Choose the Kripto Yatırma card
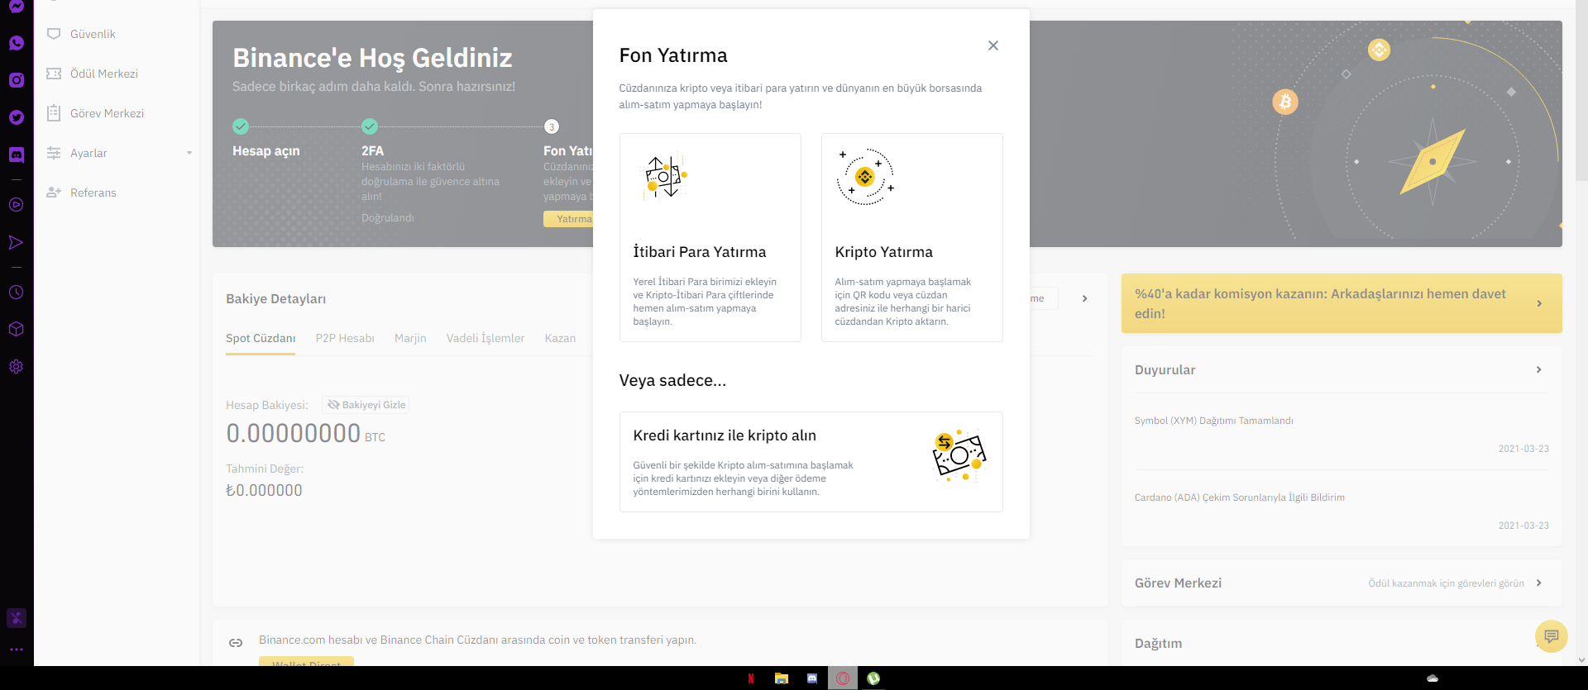 pyautogui.click(x=912, y=237)
